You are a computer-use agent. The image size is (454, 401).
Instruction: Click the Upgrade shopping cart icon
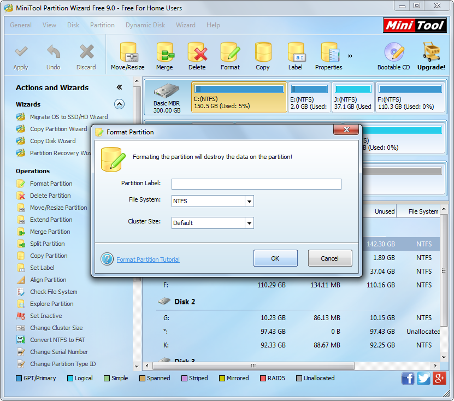tap(431, 51)
